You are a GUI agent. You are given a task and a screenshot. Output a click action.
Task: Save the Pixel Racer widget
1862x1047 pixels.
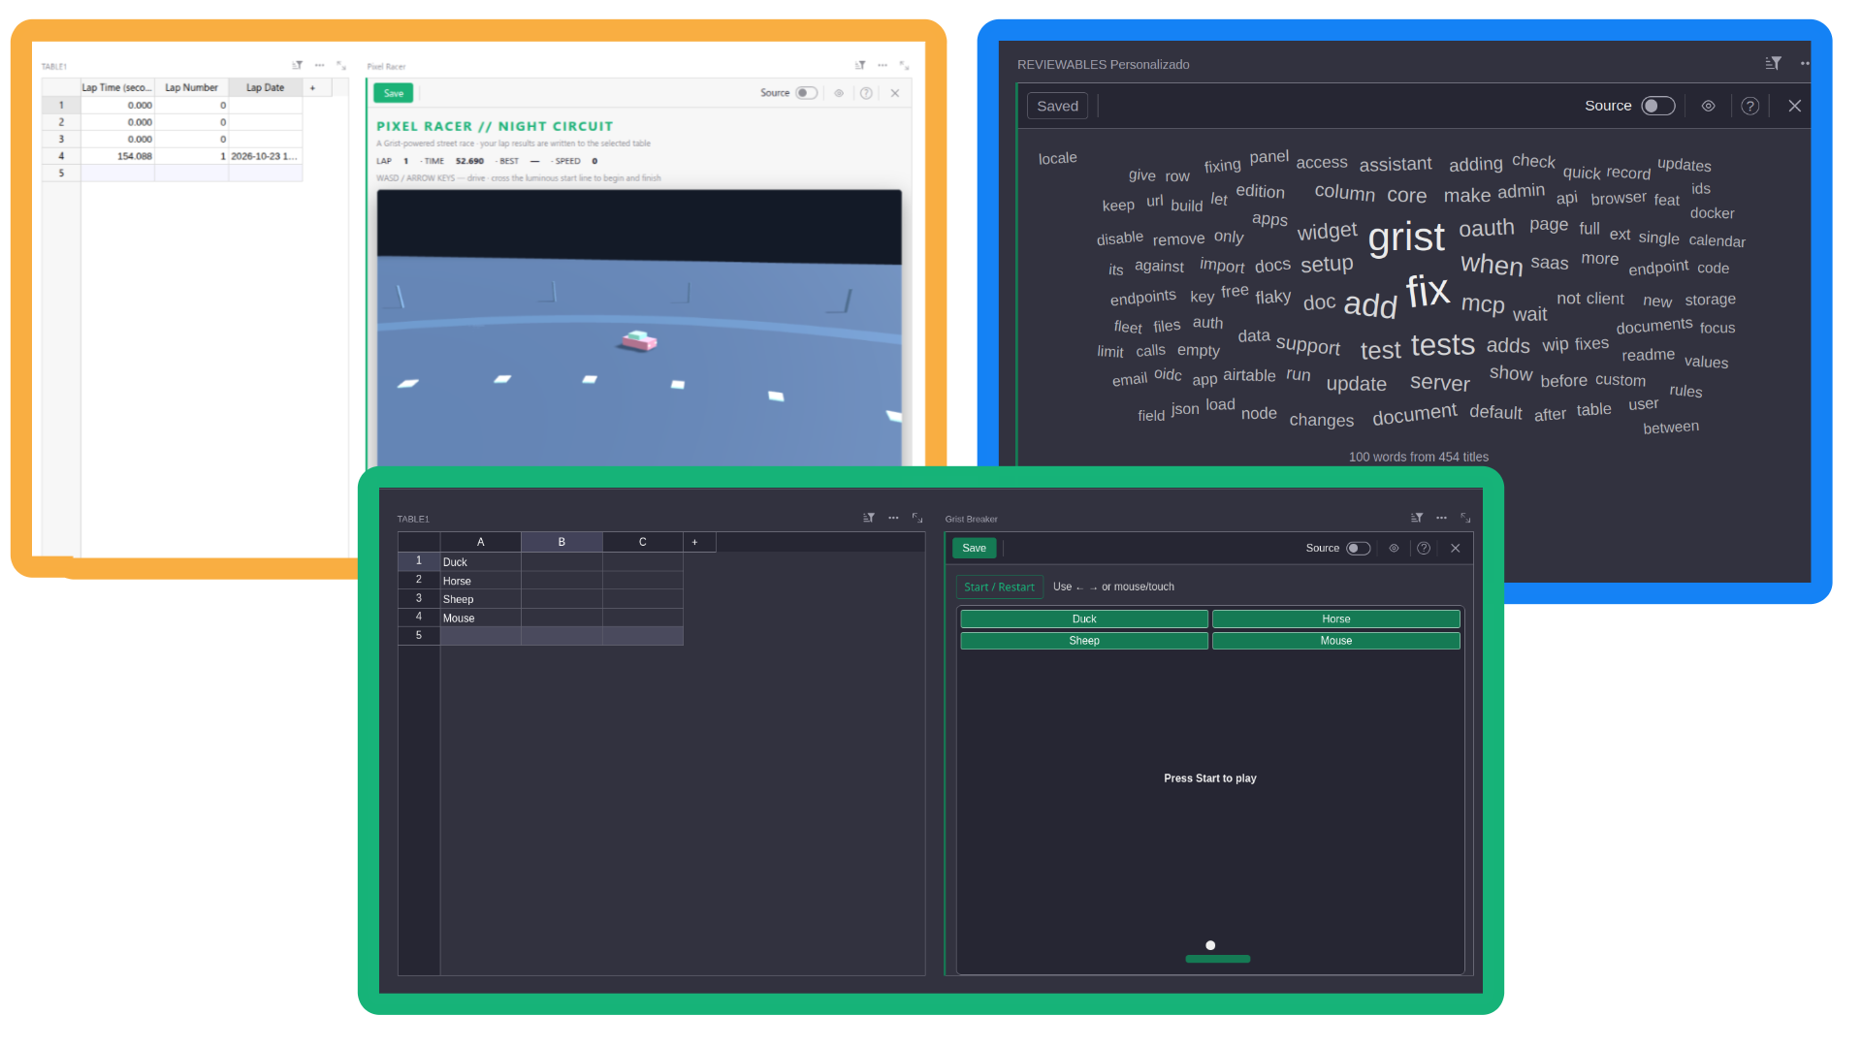[394, 93]
